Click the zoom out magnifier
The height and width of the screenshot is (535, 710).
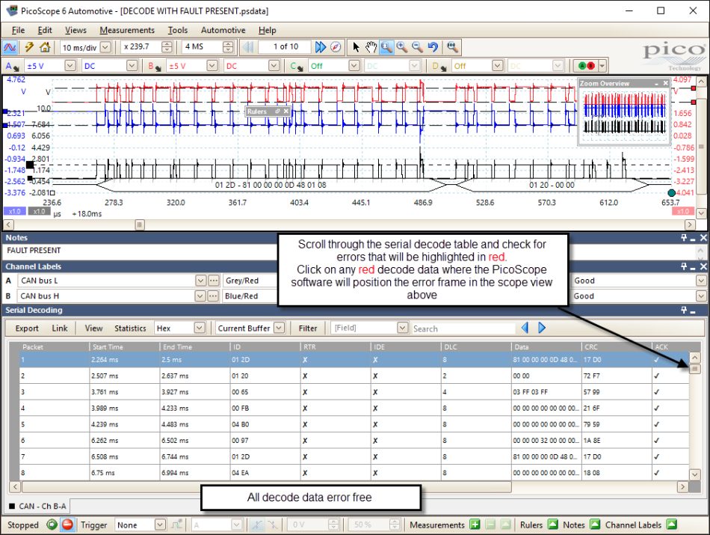coord(417,47)
